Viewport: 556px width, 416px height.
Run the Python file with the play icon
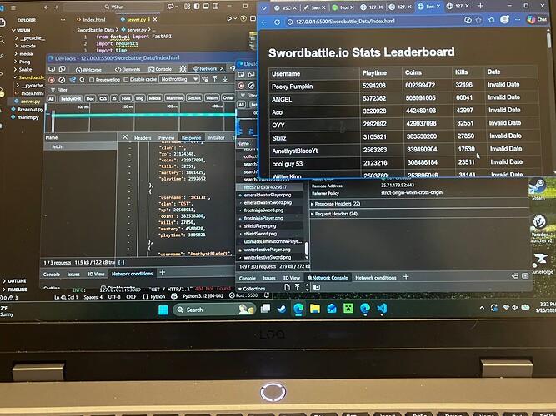pos(229,18)
